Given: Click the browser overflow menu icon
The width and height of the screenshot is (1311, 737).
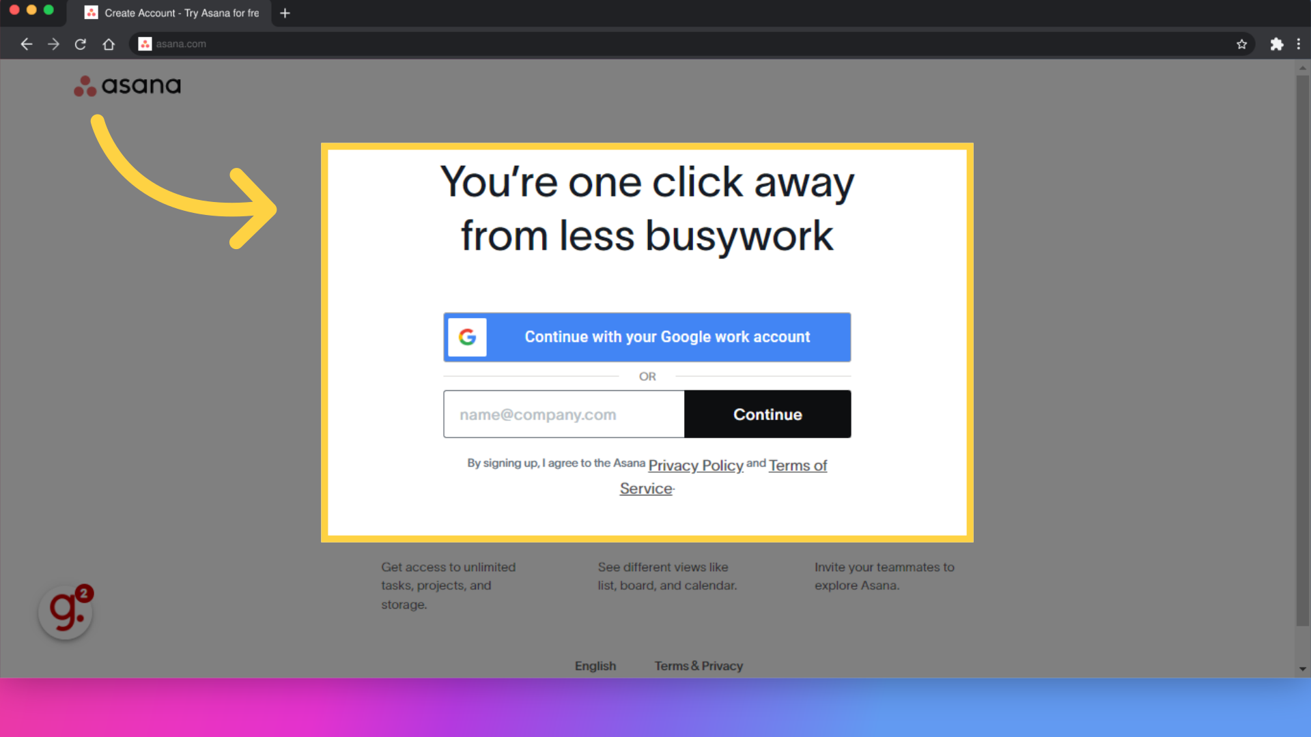Looking at the screenshot, I should [x=1299, y=43].
